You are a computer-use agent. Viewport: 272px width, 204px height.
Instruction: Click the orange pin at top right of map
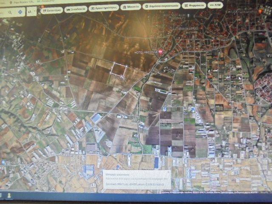(260, 11)
